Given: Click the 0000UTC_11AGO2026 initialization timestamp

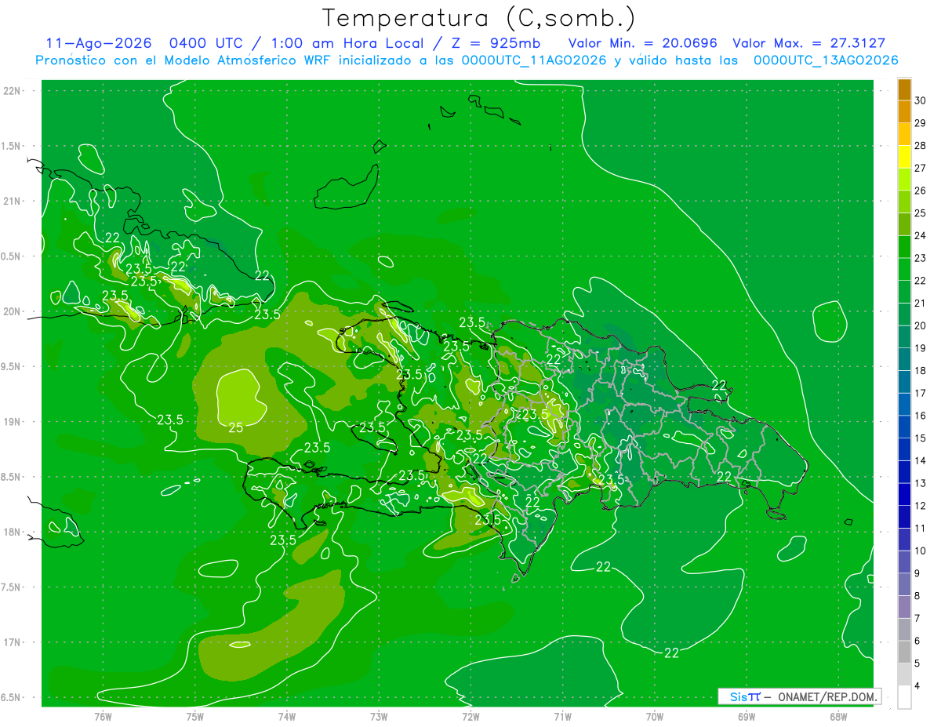Looking at the screenshot, I should (534, 60).
